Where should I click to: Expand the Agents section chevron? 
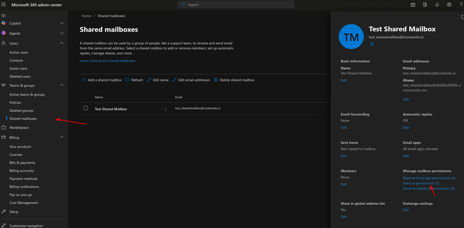(x=62, y=33)
